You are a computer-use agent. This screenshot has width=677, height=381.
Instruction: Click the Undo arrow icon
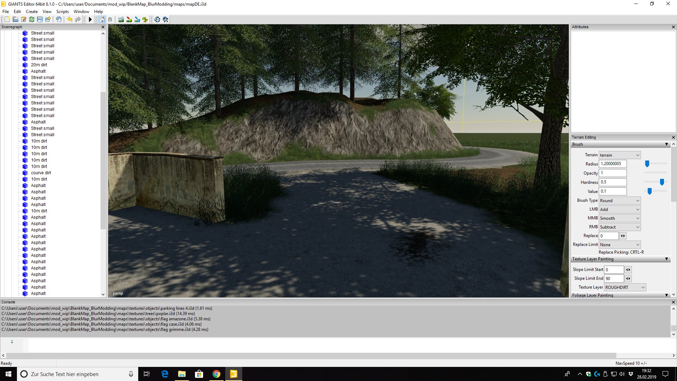pos(69,19)
